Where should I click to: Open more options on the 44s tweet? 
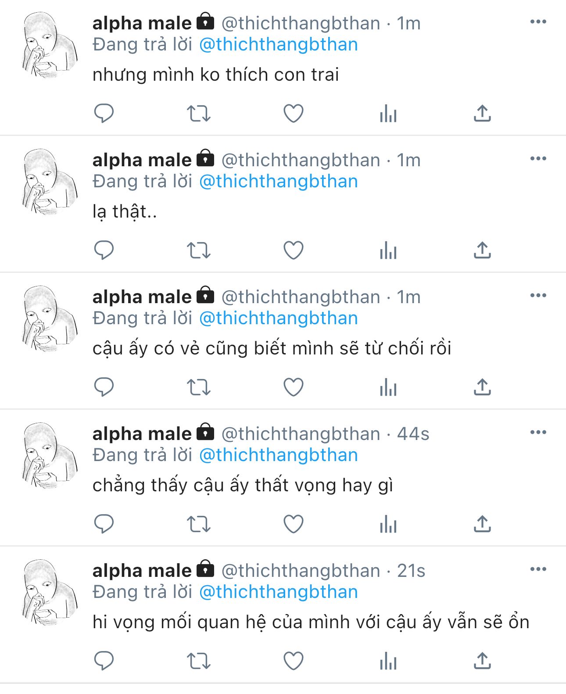click(538, 432)
